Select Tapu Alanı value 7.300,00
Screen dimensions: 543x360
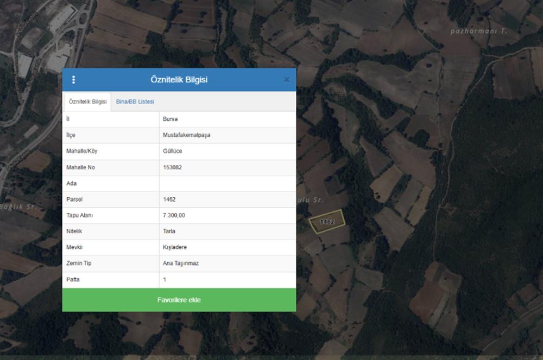click(174, 215)
